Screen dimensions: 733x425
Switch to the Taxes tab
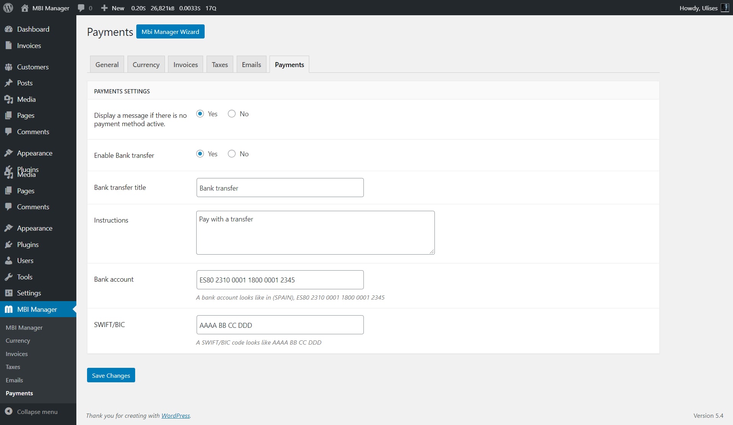click(x=220, y=65)
